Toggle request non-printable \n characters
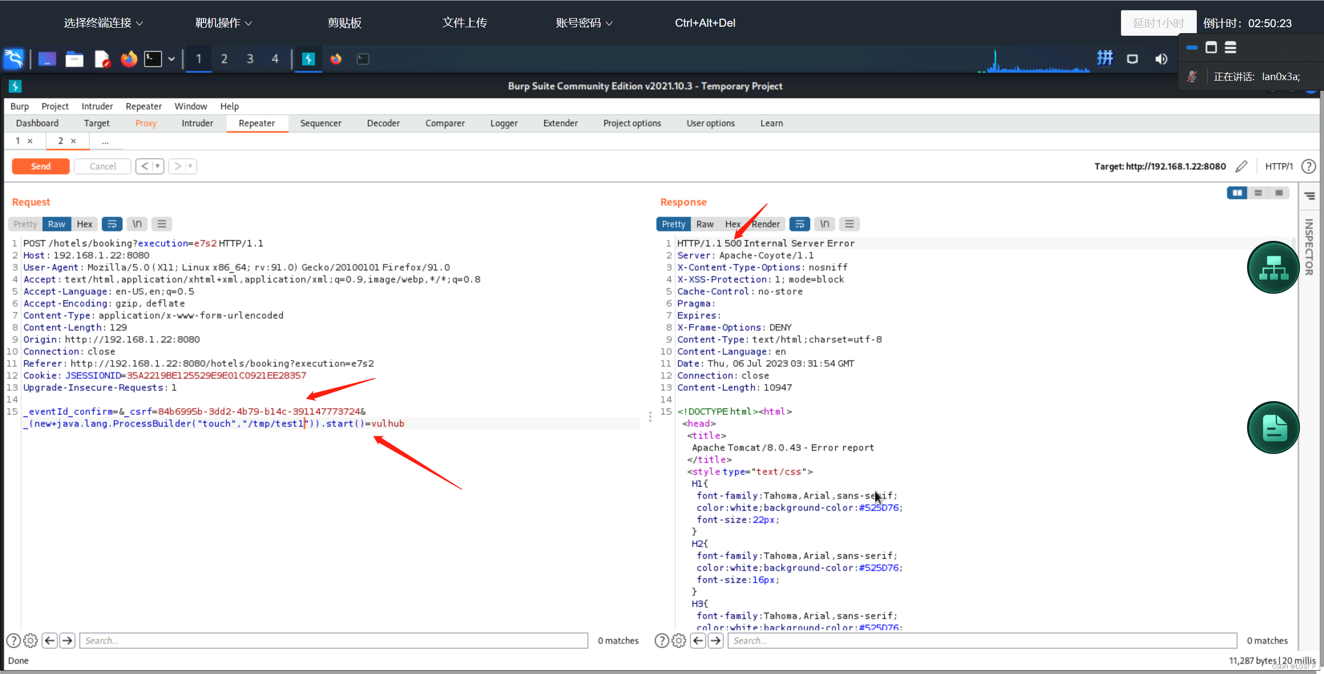 pos(137,224)
